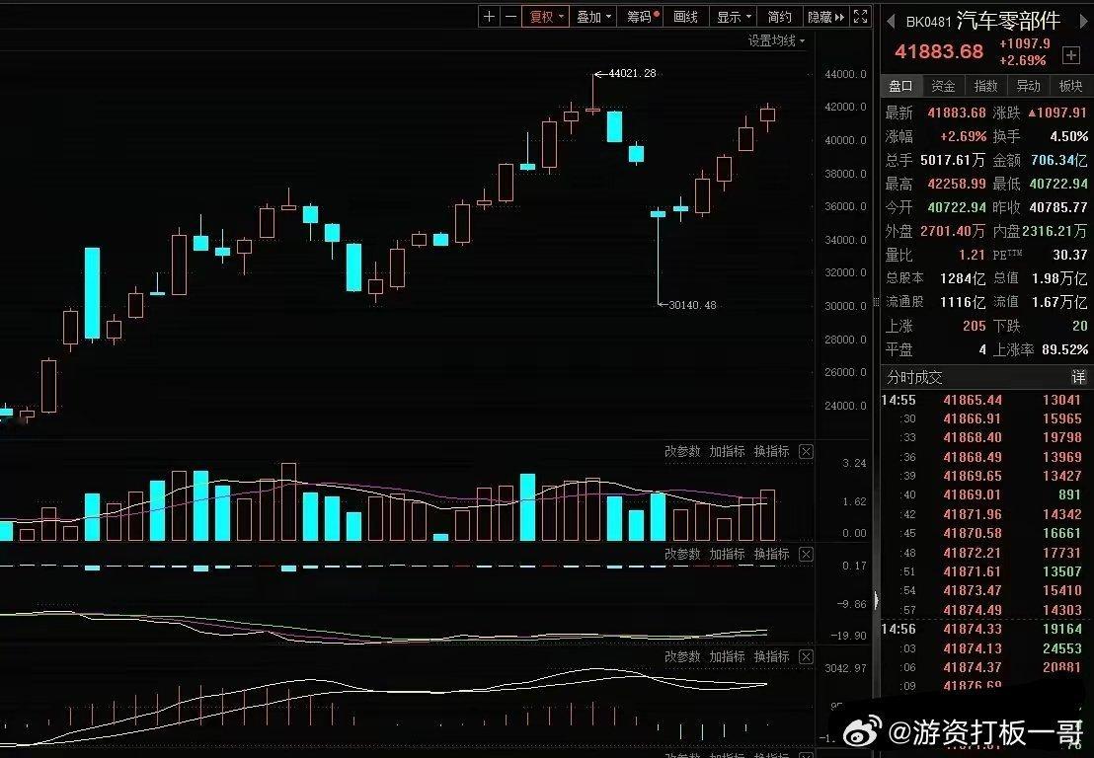Click the 41883.68 large price header
Image resolution: width=1094 pixels, height=758 pixels.
pos(938,51)
